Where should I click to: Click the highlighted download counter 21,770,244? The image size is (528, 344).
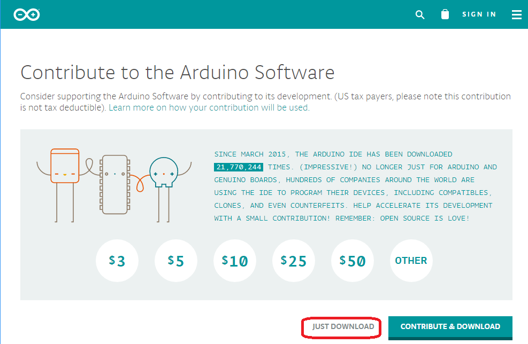pyautogui.click(x=238, y=167)
